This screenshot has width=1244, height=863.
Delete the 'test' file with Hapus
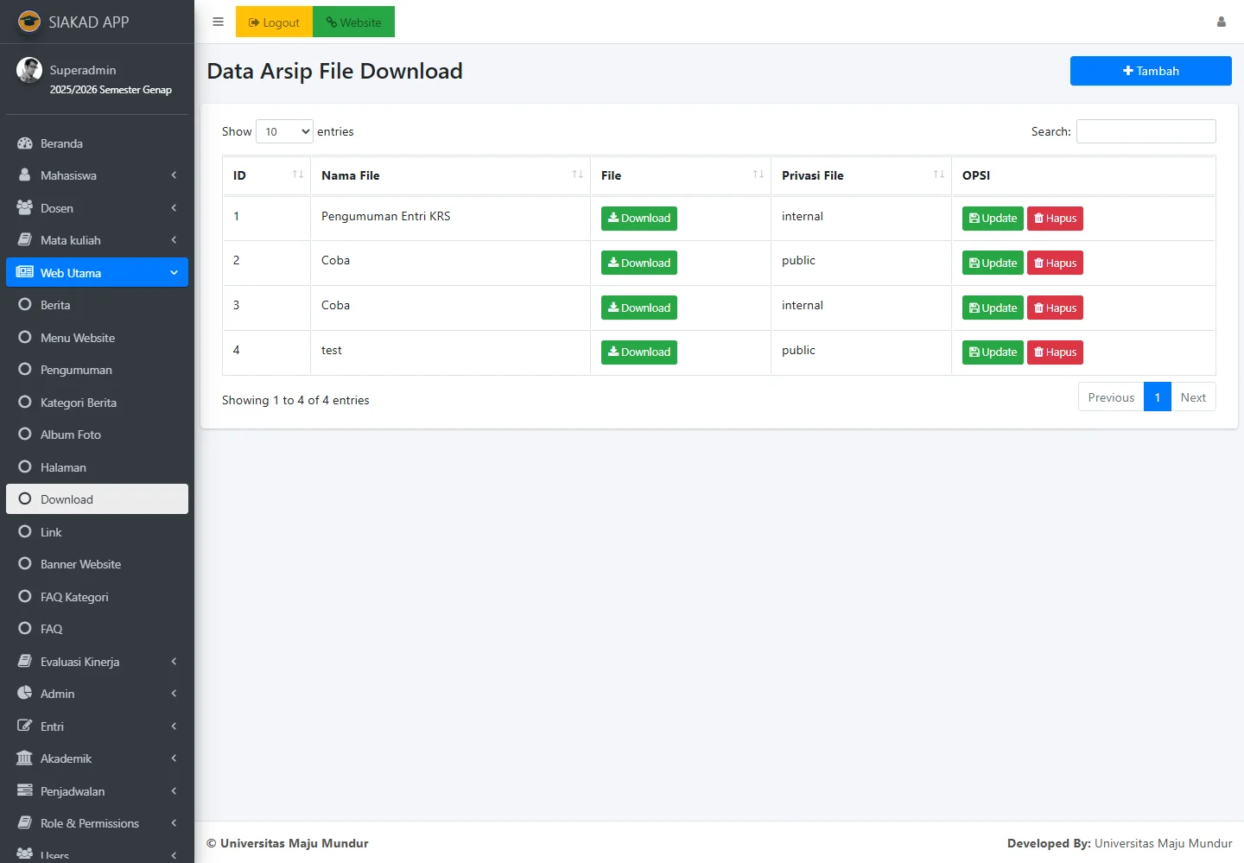point(1055,352)
